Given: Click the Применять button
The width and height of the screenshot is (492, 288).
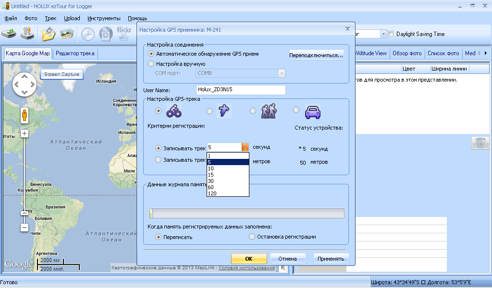Looking at the screenshot, I should [x=331, y=259].
